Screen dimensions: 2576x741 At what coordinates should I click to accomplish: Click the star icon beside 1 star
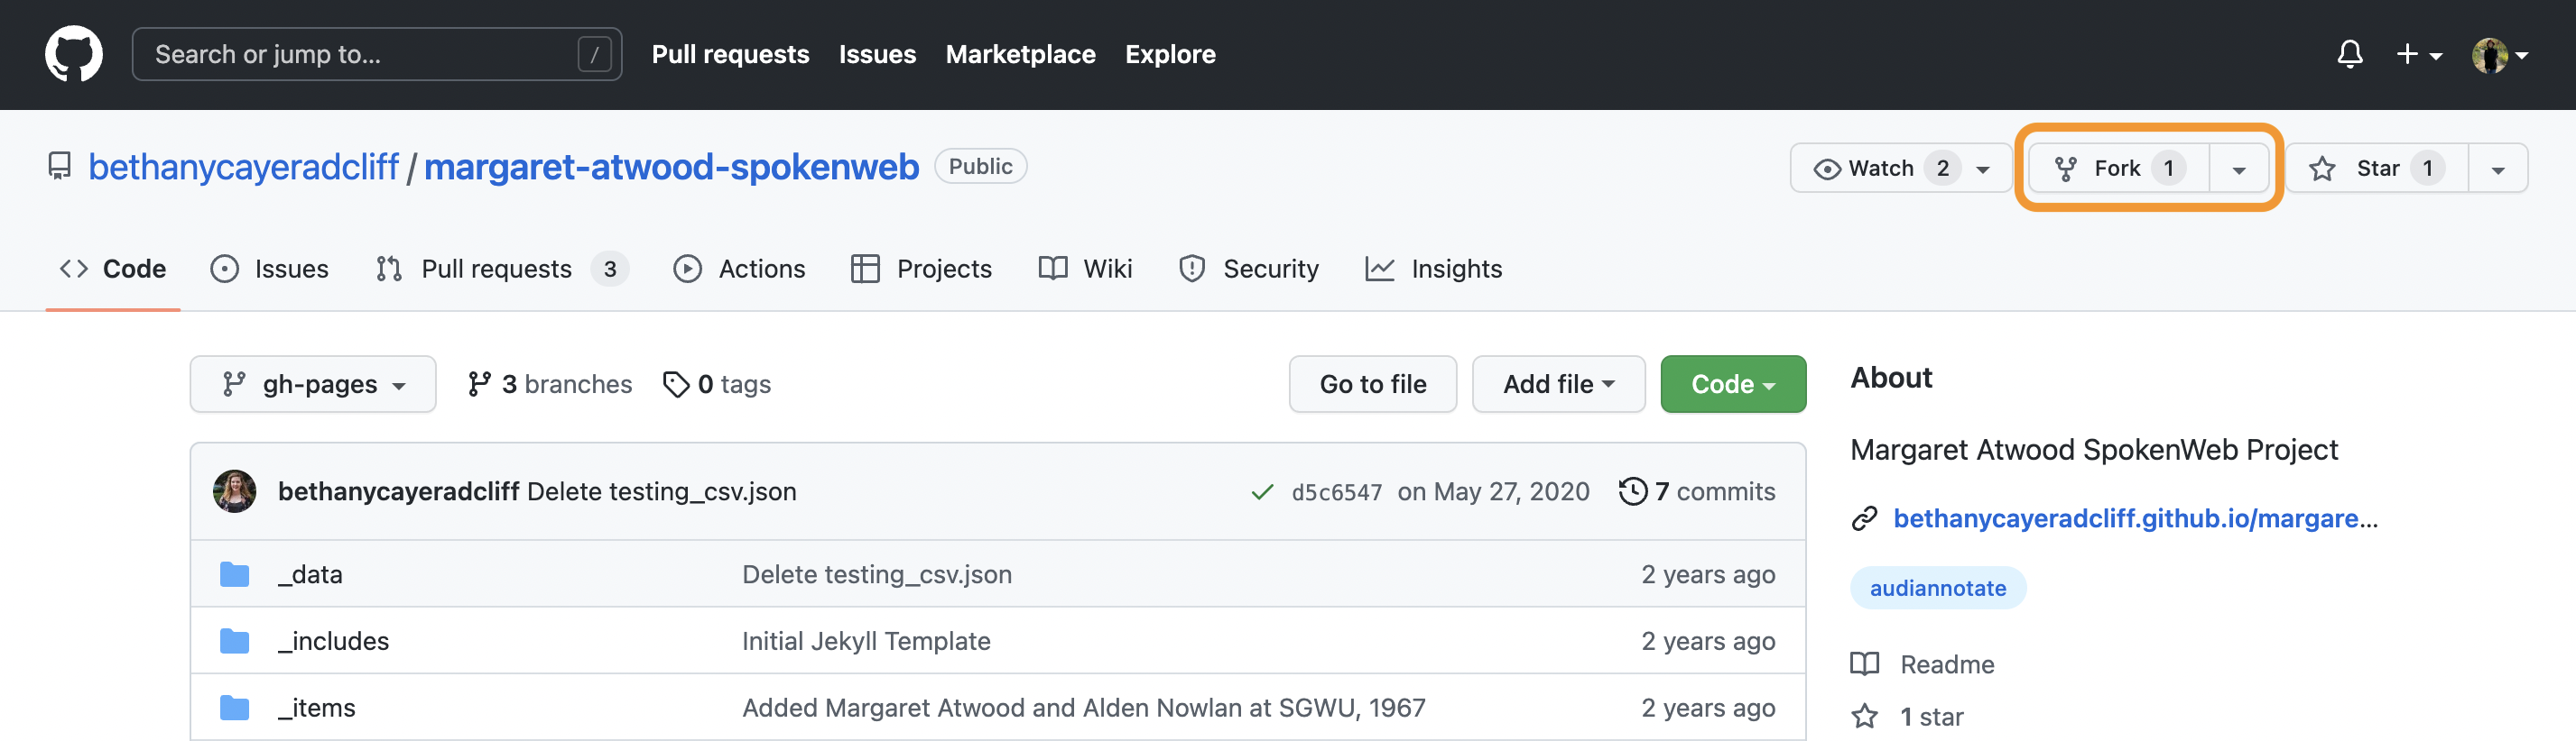pos(1864,716)
